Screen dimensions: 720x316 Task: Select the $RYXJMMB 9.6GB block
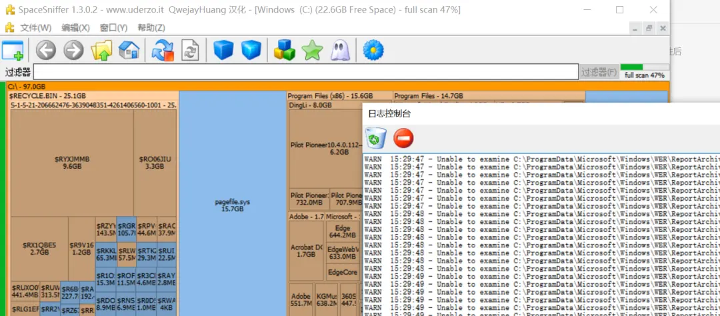tap(72, 163)
